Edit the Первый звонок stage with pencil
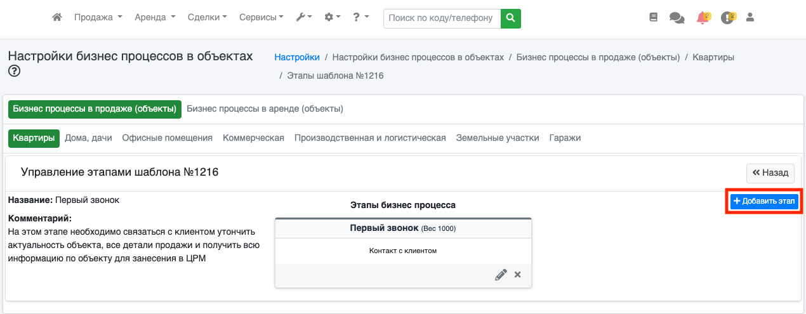Image resolution: width=806 pixels, height=314 pixels. pos(501,275)
